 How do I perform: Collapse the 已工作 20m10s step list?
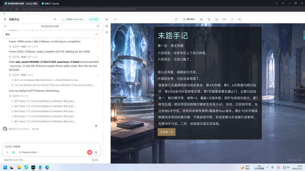pos(99,96)
